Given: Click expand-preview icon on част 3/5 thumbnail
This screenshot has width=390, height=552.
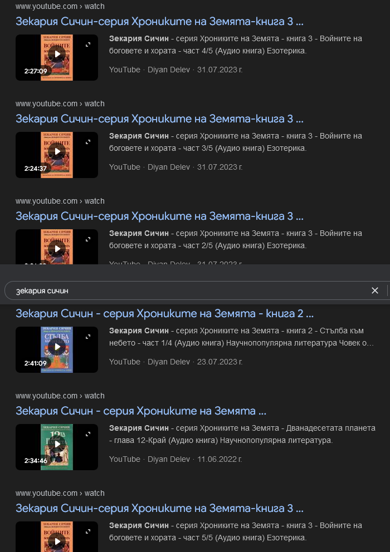Looking at the screenshot, I should pyautogui.click(x=87, y=142).
